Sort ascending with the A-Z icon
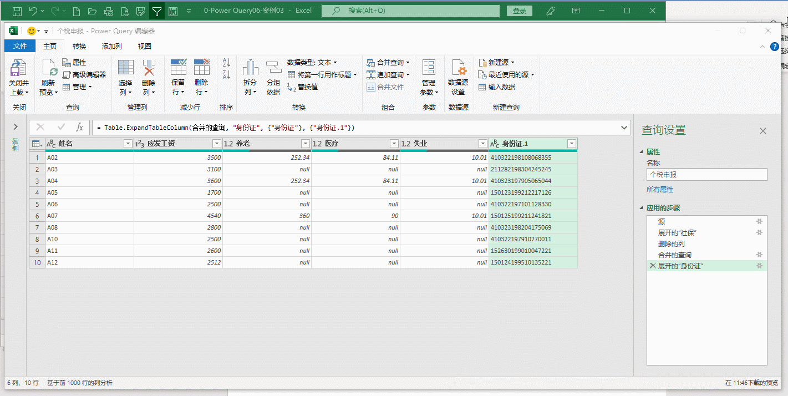Image resolution: width=788 pixels, height=396 pixels. (x=226, y=63)
